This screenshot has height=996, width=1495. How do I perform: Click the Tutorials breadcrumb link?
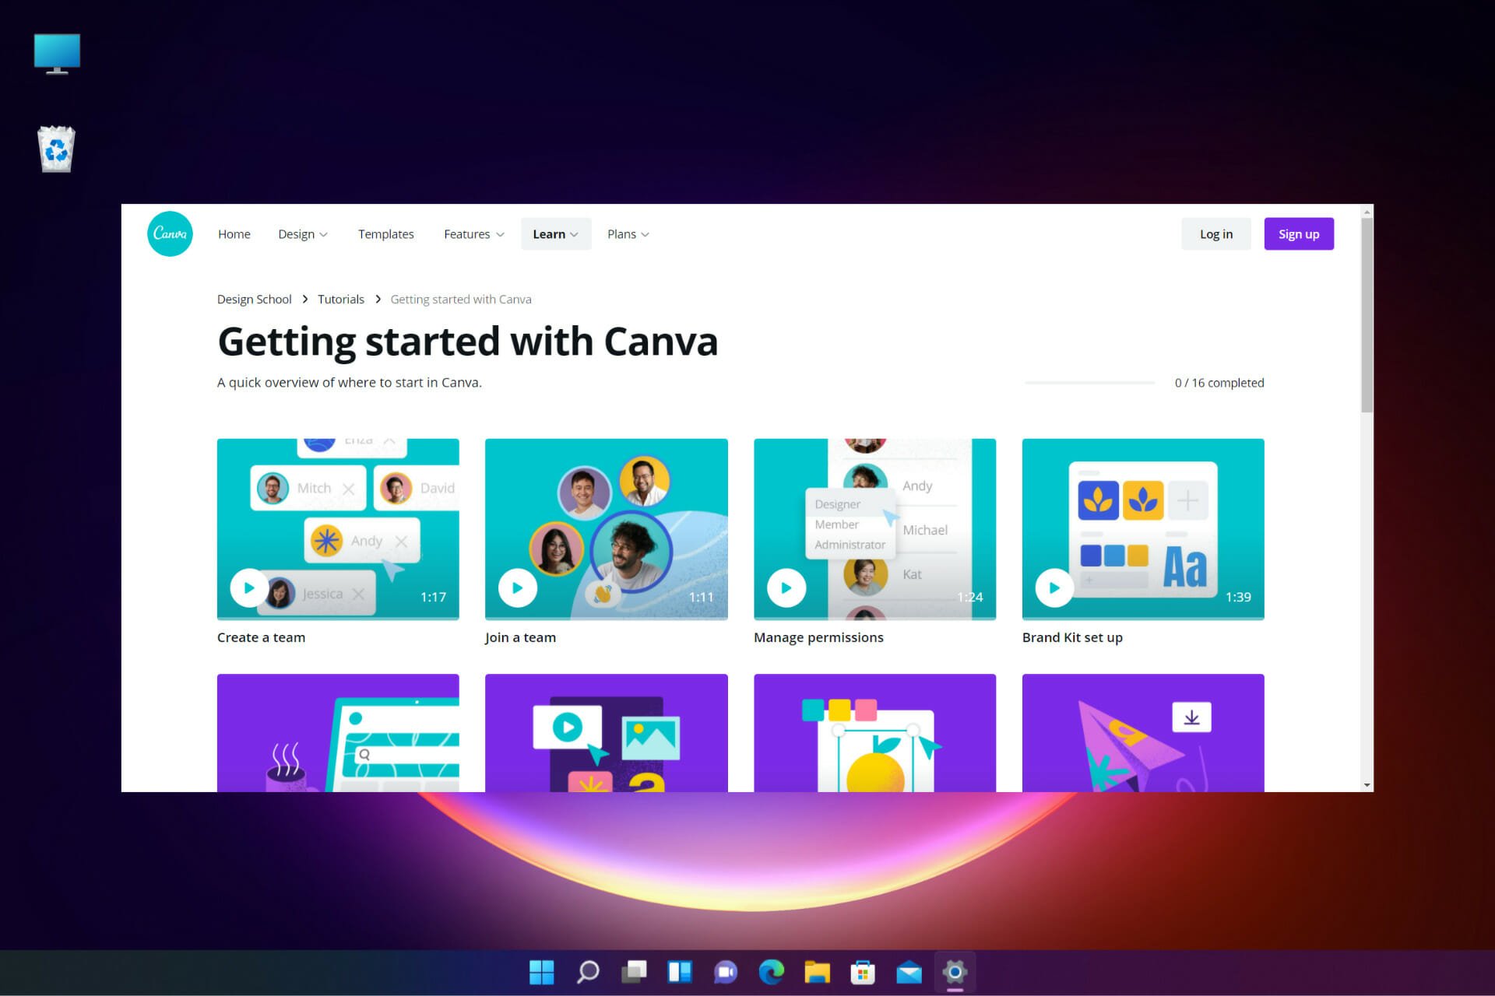tap(340, 299)
